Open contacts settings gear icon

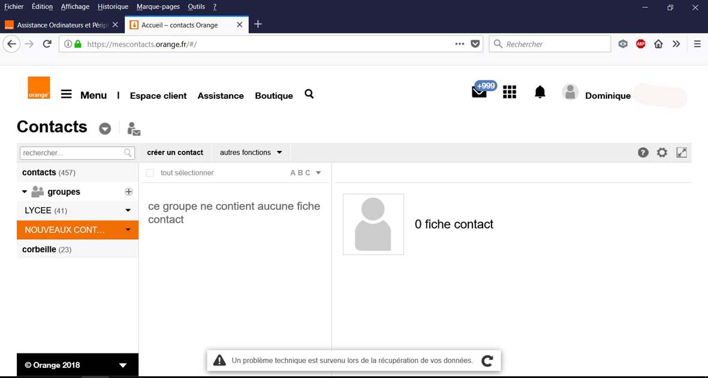662,153
